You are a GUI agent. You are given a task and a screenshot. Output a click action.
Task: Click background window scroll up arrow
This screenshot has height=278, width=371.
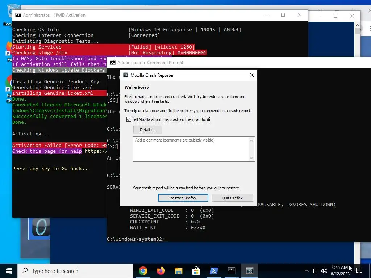(357, 25)
